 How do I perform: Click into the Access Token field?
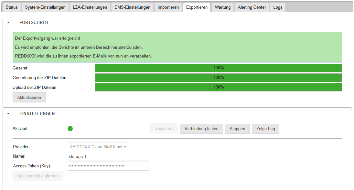point(109,166)
